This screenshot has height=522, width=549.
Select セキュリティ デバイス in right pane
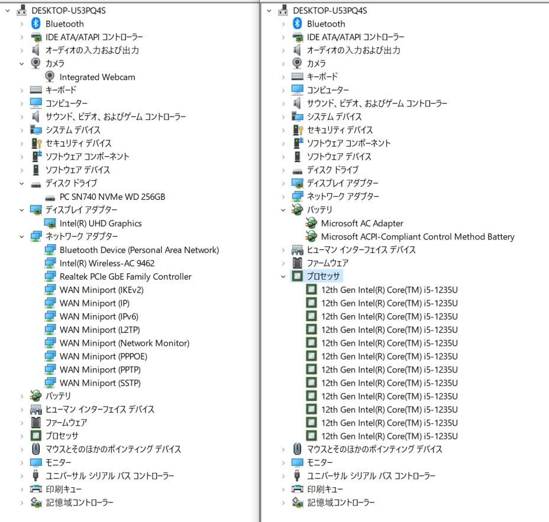[340, 130]
